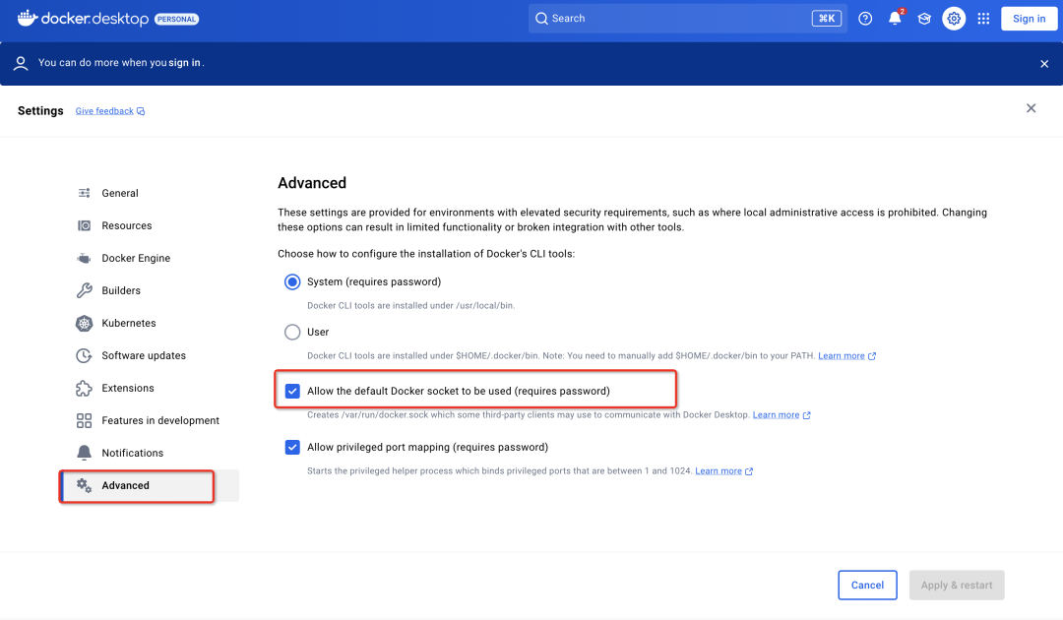
Task: Open Learn more link for privileged ports
Action: click(718, 471)
